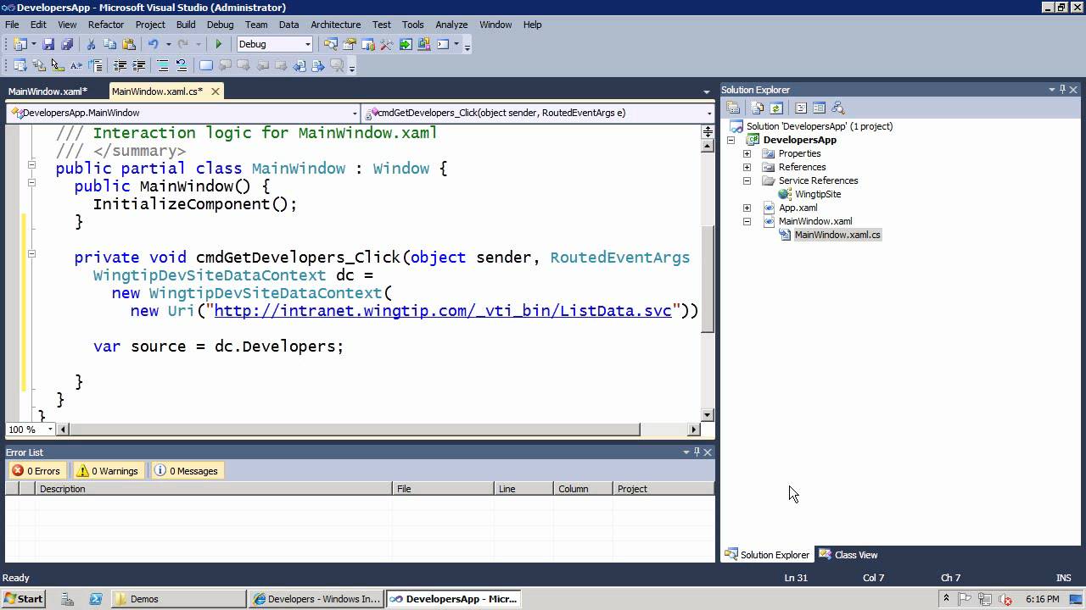Click the Paste clipboard icon

(129, 44)
